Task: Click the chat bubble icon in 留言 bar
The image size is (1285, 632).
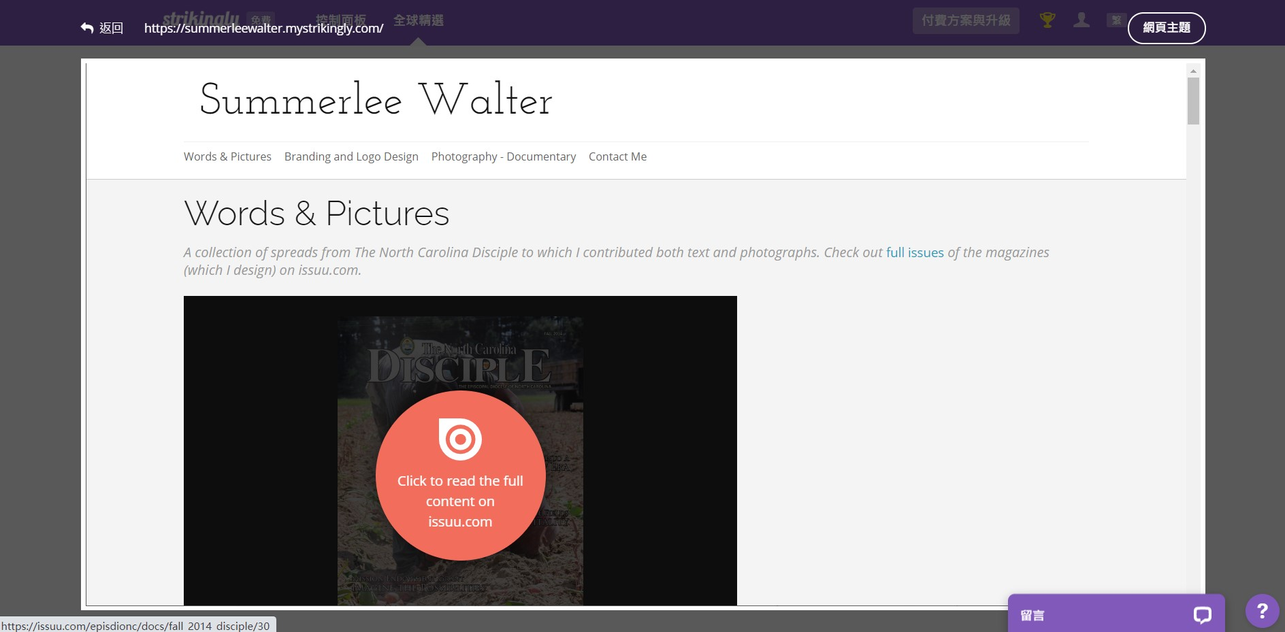Action: (x=1202, y=615)
